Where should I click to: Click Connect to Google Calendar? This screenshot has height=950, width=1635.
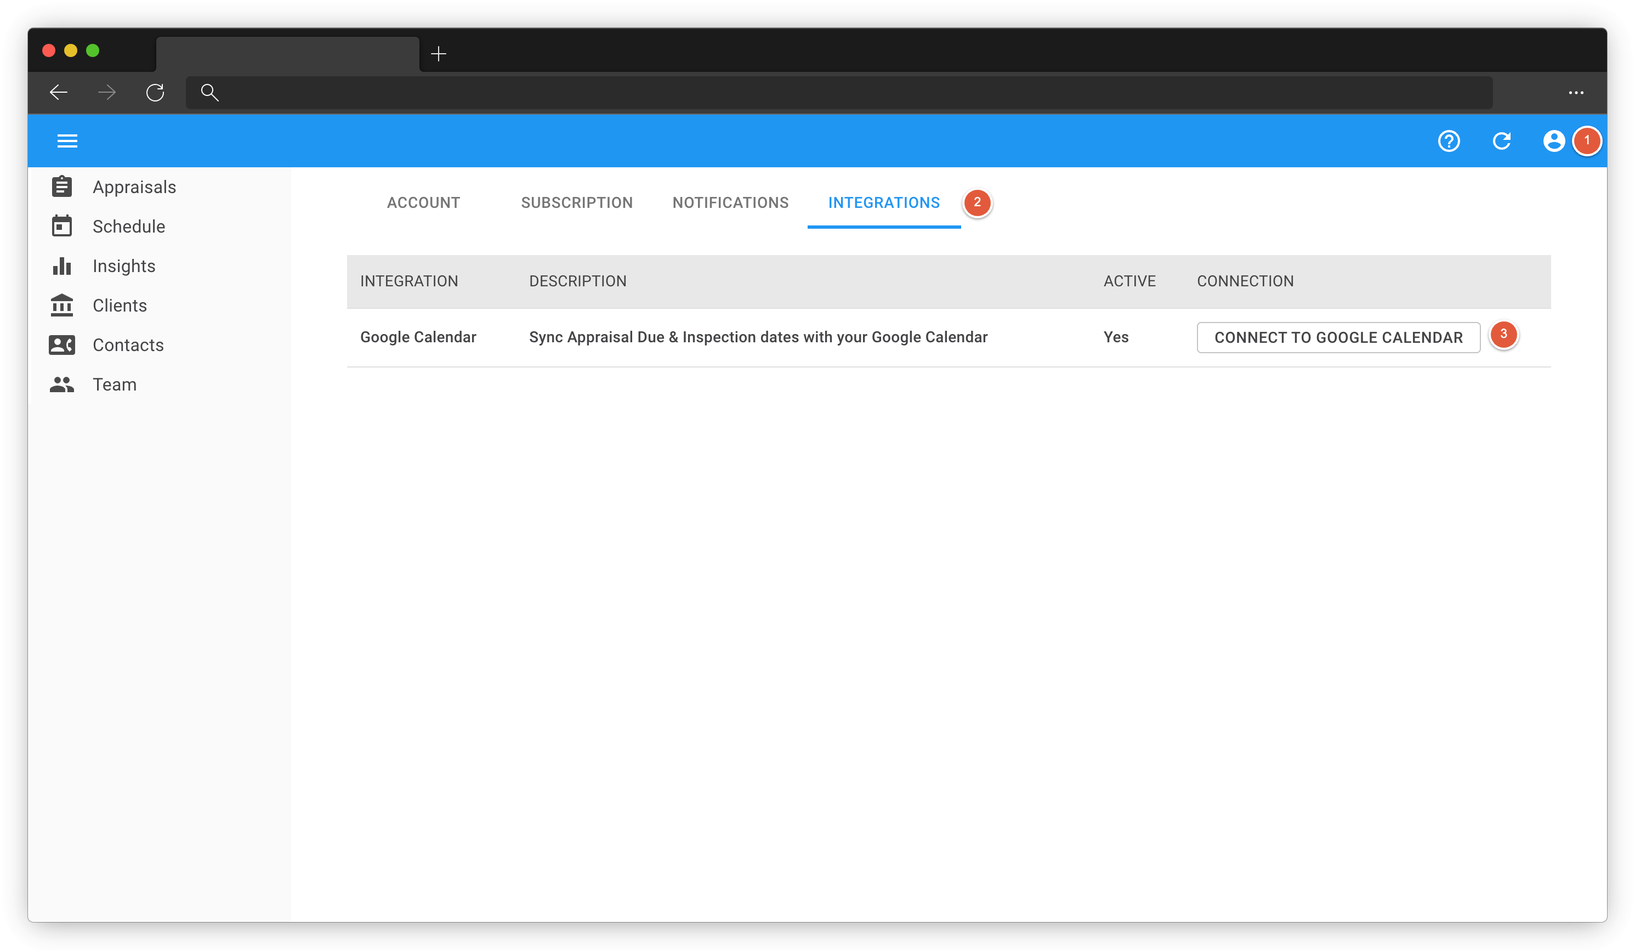[1338, 337]
